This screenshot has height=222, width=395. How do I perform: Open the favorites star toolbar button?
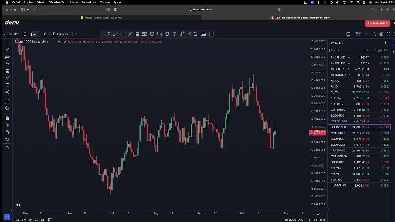tap(7, 217)
